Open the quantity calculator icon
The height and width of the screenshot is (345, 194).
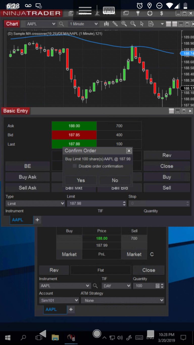[158, 286]
